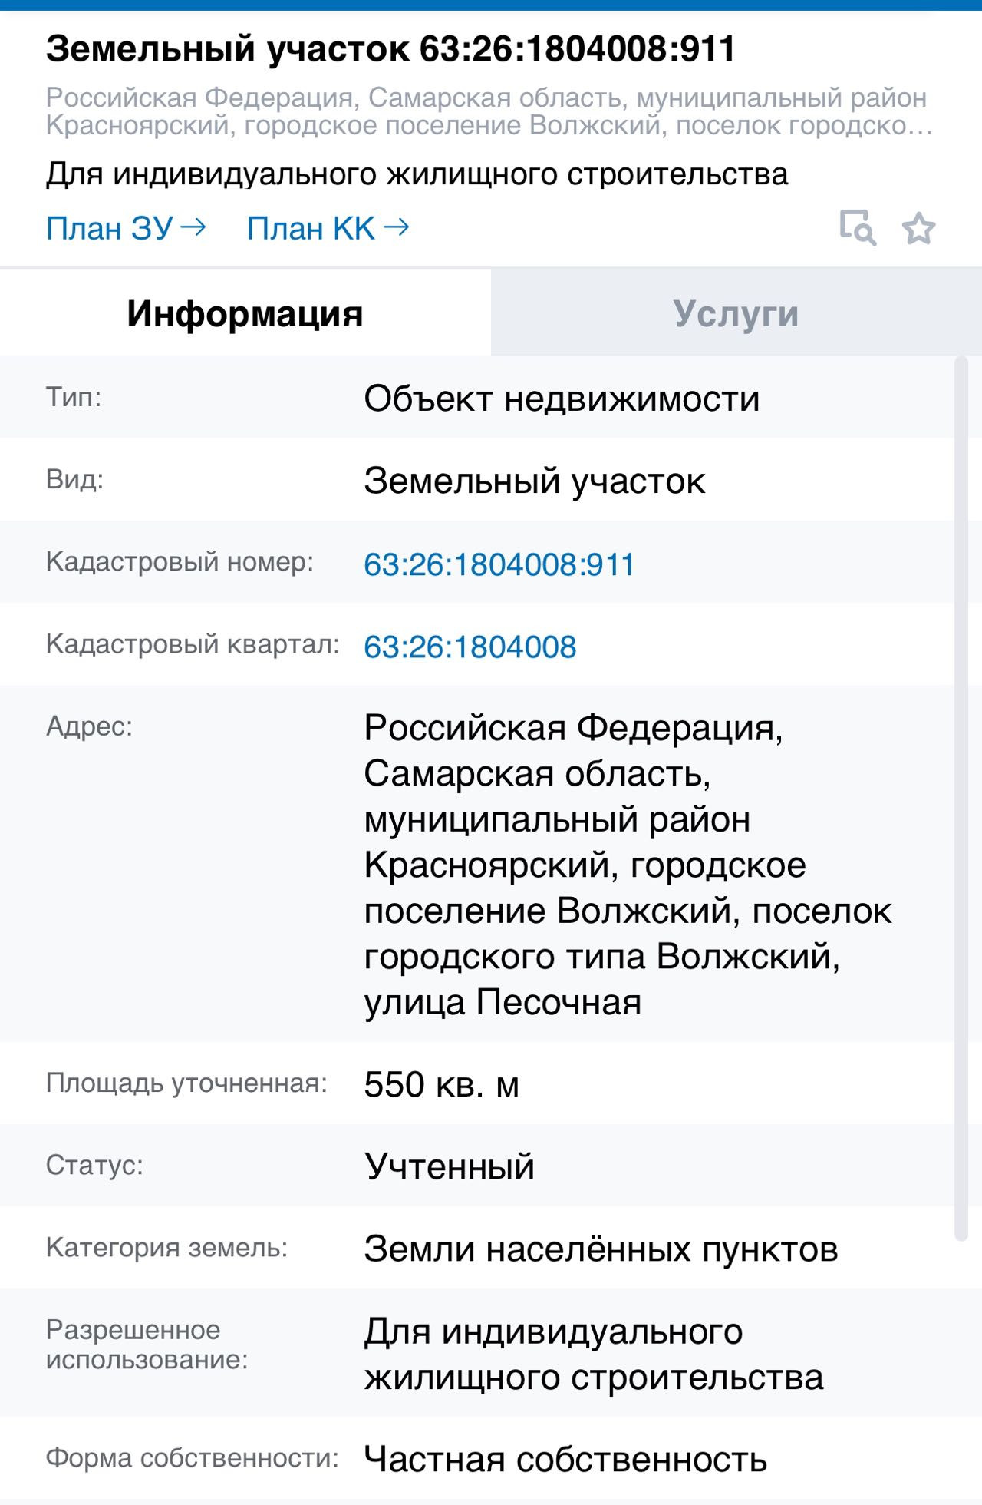Viewport: 982px width, 1505px height.
Task: Click the truncated gray address under the title
Action: point(488,112)
